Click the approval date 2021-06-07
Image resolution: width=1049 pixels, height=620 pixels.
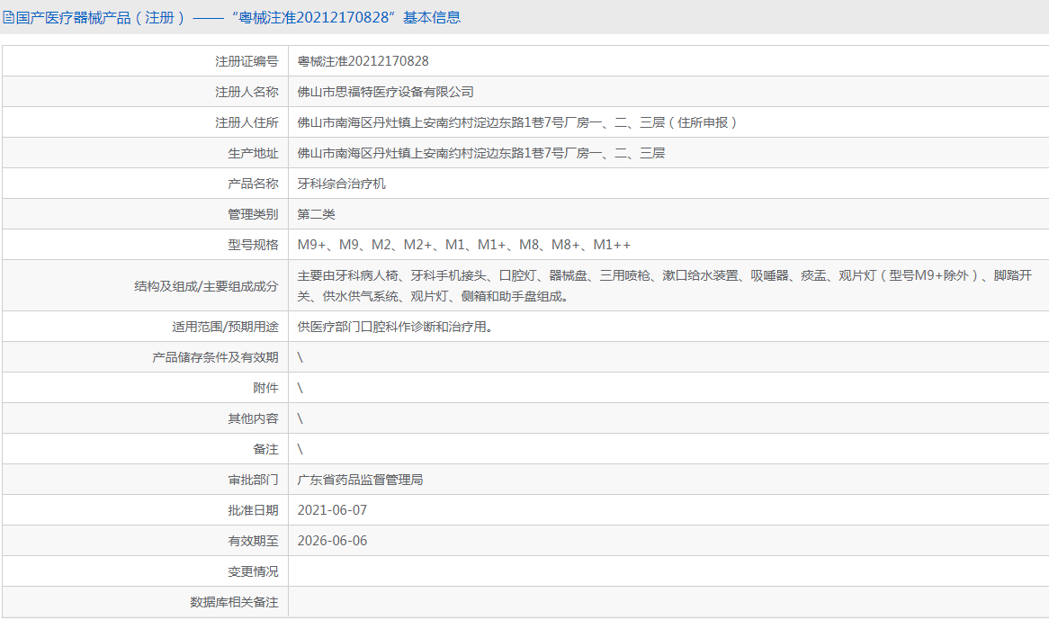click(x=333, y=510)
